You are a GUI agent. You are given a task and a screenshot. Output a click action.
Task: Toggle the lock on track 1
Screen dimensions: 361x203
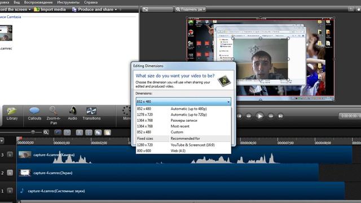point(10,191)
